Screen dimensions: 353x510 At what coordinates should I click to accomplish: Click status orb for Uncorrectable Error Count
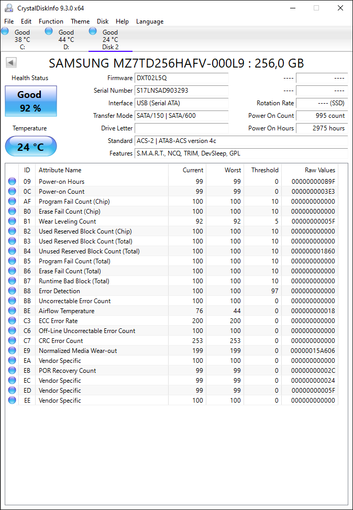click(12, 301)
